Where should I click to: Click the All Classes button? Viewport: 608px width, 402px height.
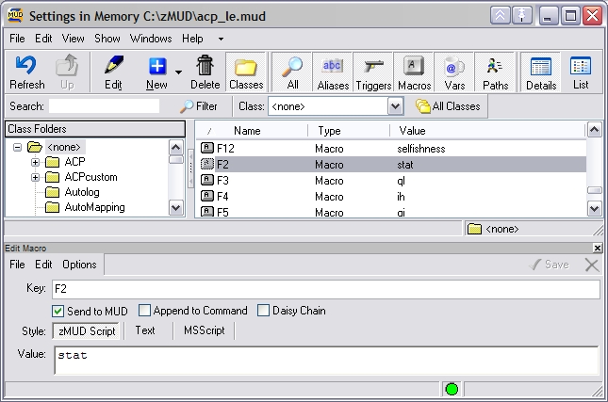coord(448,106)
